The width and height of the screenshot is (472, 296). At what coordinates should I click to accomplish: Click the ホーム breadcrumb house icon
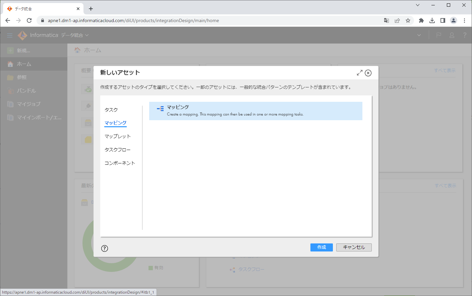(x=77, y=50)
